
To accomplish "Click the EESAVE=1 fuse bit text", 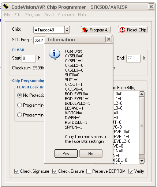I will coord(74,108).
